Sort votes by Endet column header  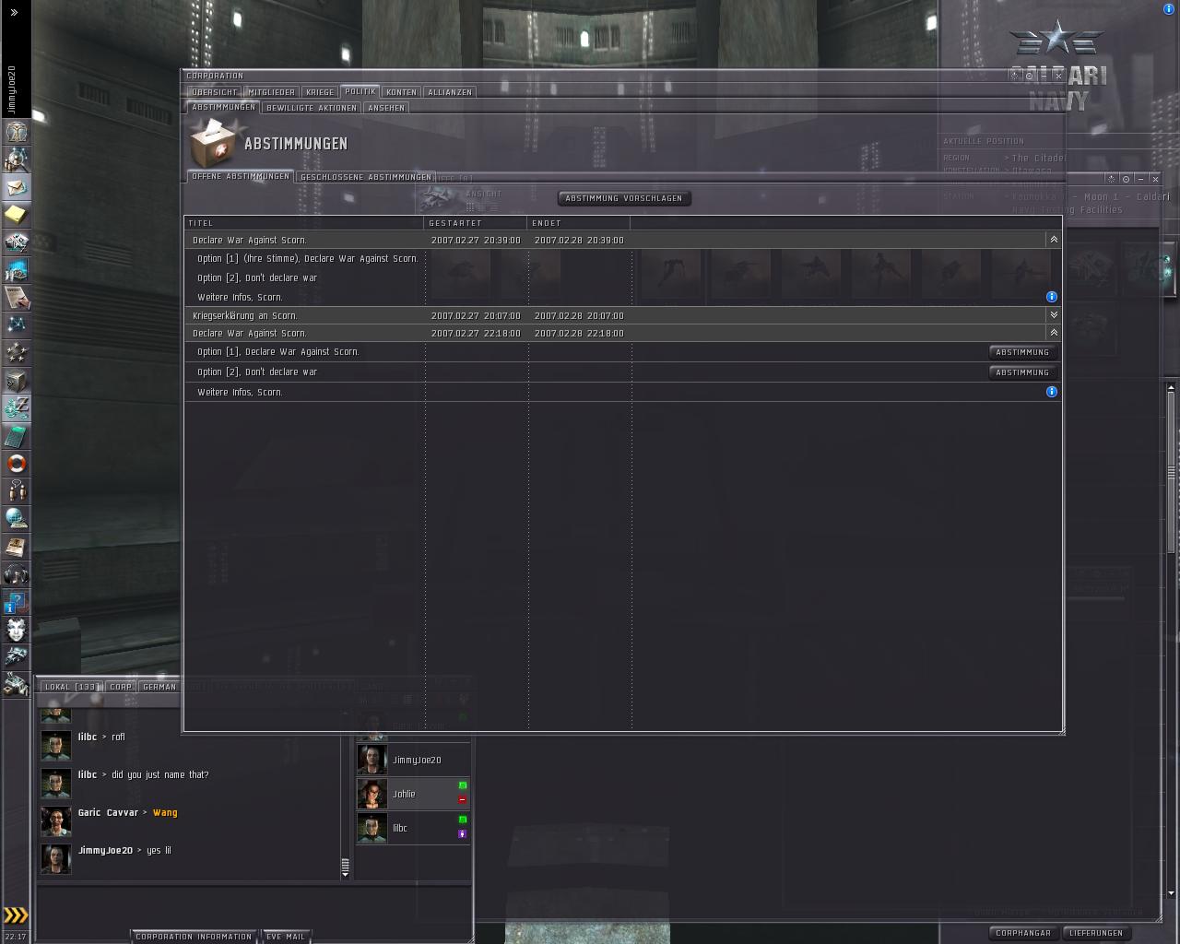[x=578, y=223]
